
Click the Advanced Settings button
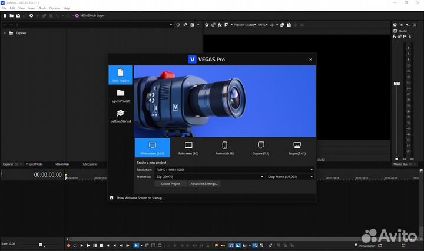[x=204, y=184]
